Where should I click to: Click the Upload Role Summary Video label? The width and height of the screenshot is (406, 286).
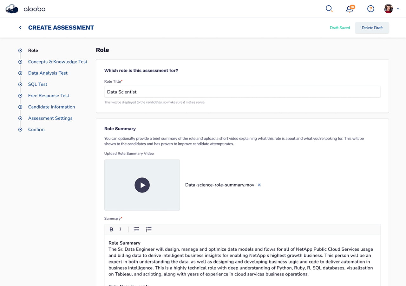point(129,153)
